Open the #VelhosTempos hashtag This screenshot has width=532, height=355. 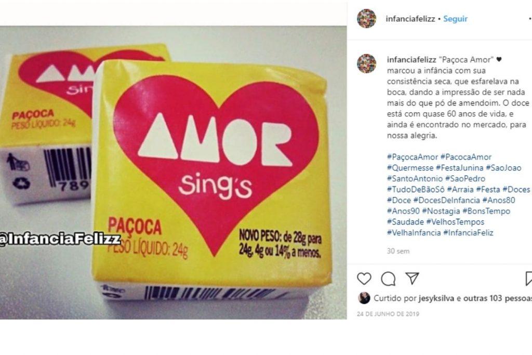(455, 222)
